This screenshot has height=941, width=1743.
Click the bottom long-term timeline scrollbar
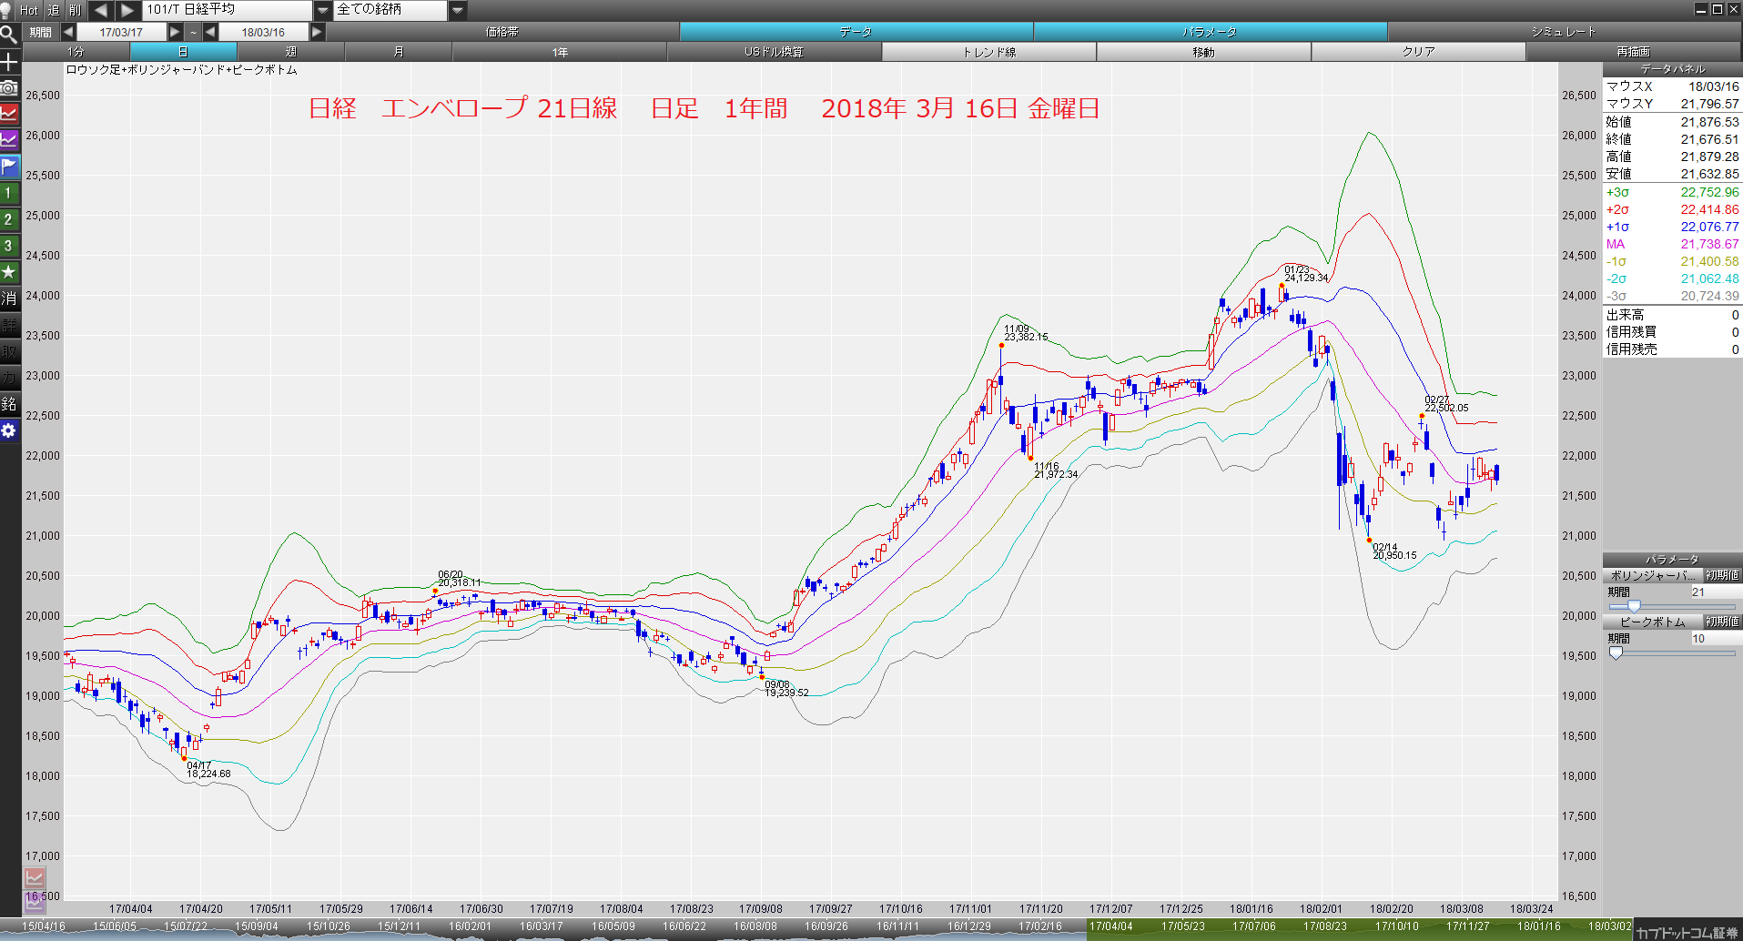[816, 929]
